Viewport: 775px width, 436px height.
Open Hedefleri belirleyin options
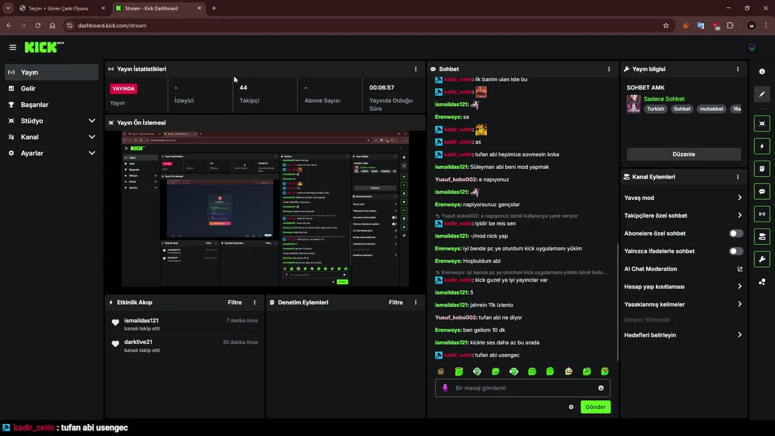click(683, 335)
